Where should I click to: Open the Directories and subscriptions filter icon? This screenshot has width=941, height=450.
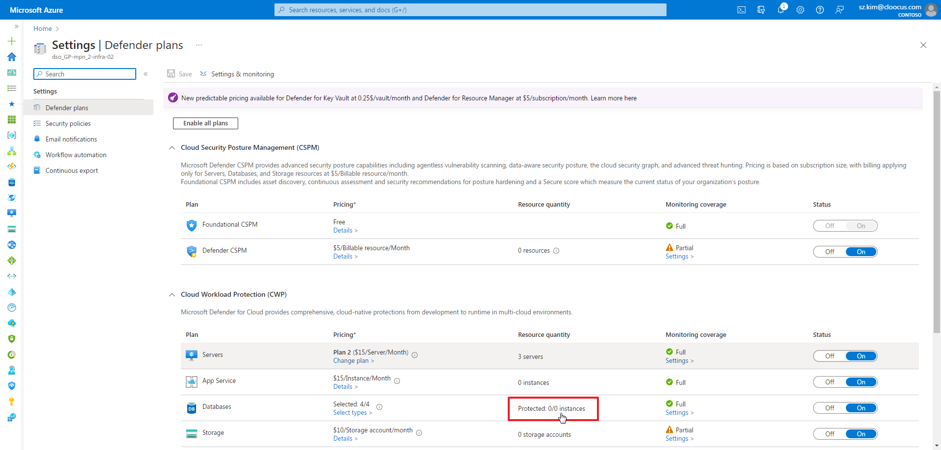click(761, 10)
